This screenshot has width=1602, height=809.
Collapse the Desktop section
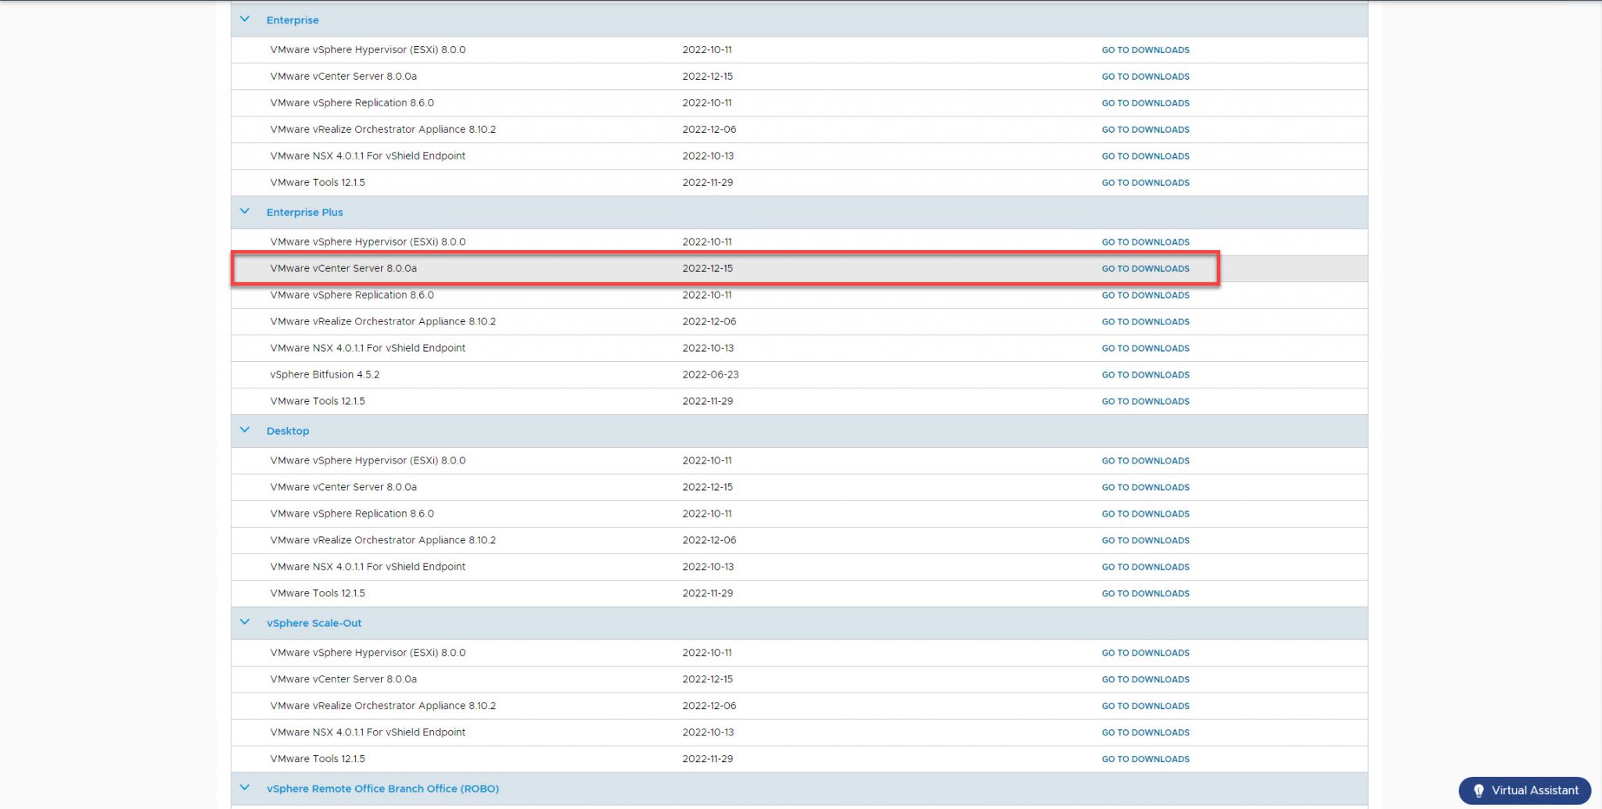244,430
